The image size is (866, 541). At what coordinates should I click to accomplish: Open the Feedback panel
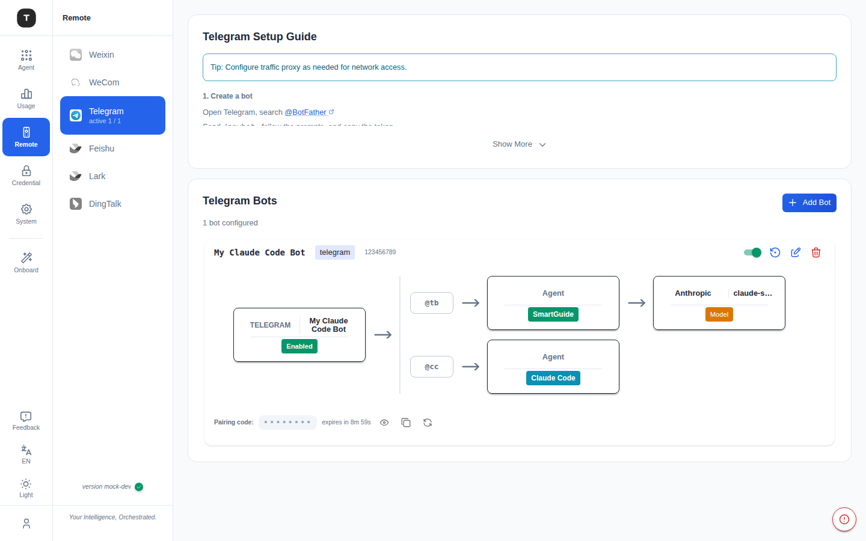point(26,421)
